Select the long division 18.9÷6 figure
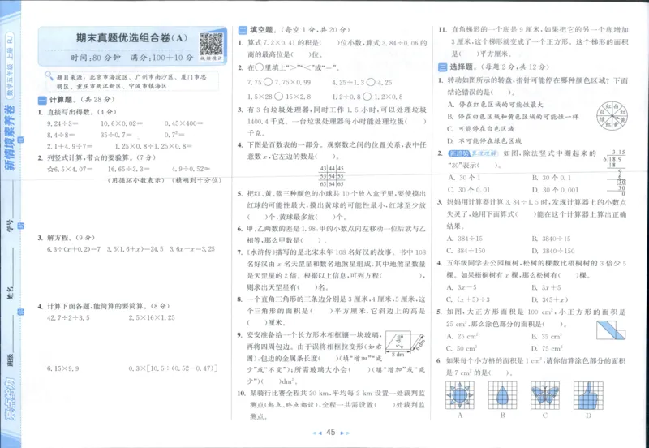Viewport: 649px width, 448px height. pyautogui.click(x=616, y=173)
